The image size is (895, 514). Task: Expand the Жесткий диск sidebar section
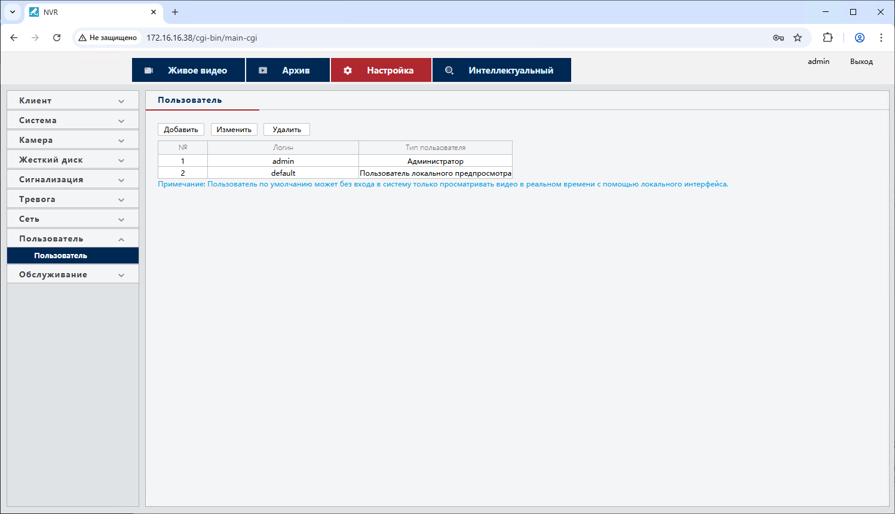tap(73, 160)
